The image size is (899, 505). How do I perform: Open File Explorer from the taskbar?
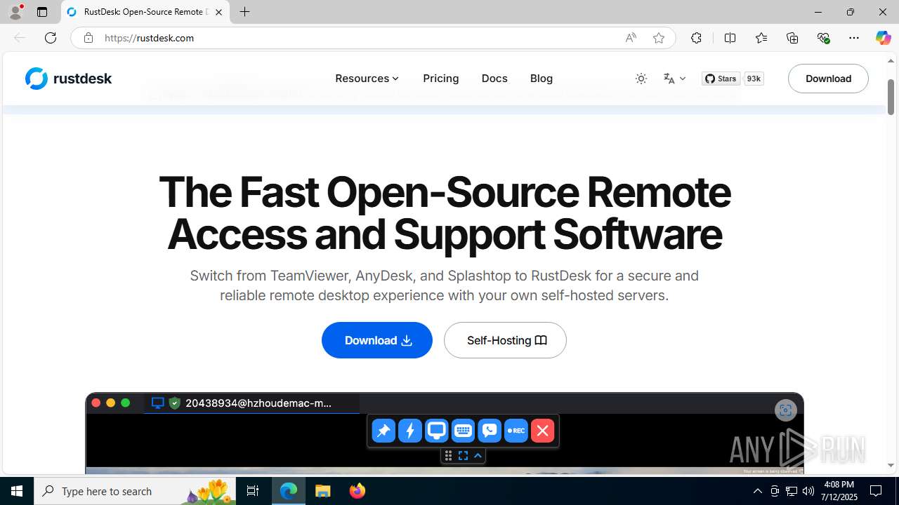(323, 491)
